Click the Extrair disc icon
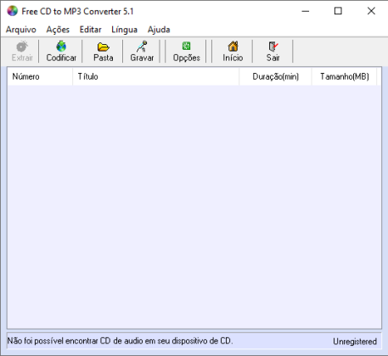Viewport: 388px width, 356px height. [x=22, y=47]
